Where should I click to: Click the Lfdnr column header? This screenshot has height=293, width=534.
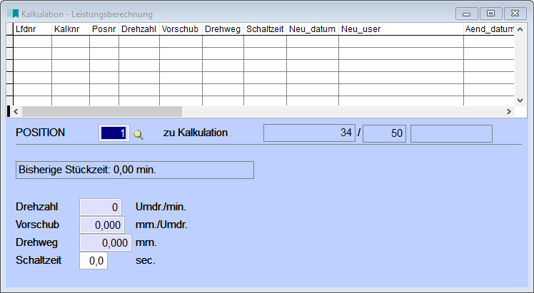click(32, 29)
